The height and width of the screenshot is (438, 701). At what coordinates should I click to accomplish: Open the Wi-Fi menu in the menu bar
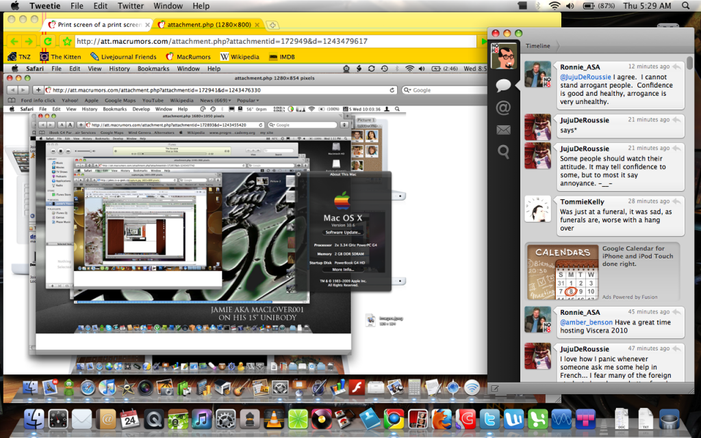(x=555, y=5)
